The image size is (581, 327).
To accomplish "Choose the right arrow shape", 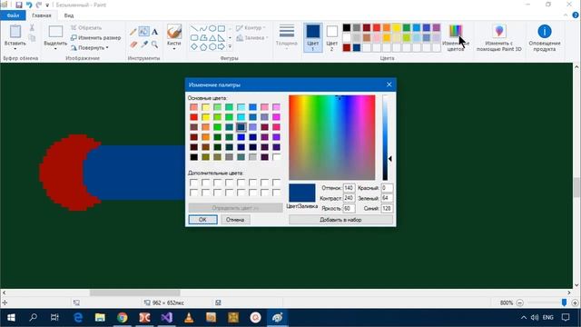I will click(x=222, y=47).
